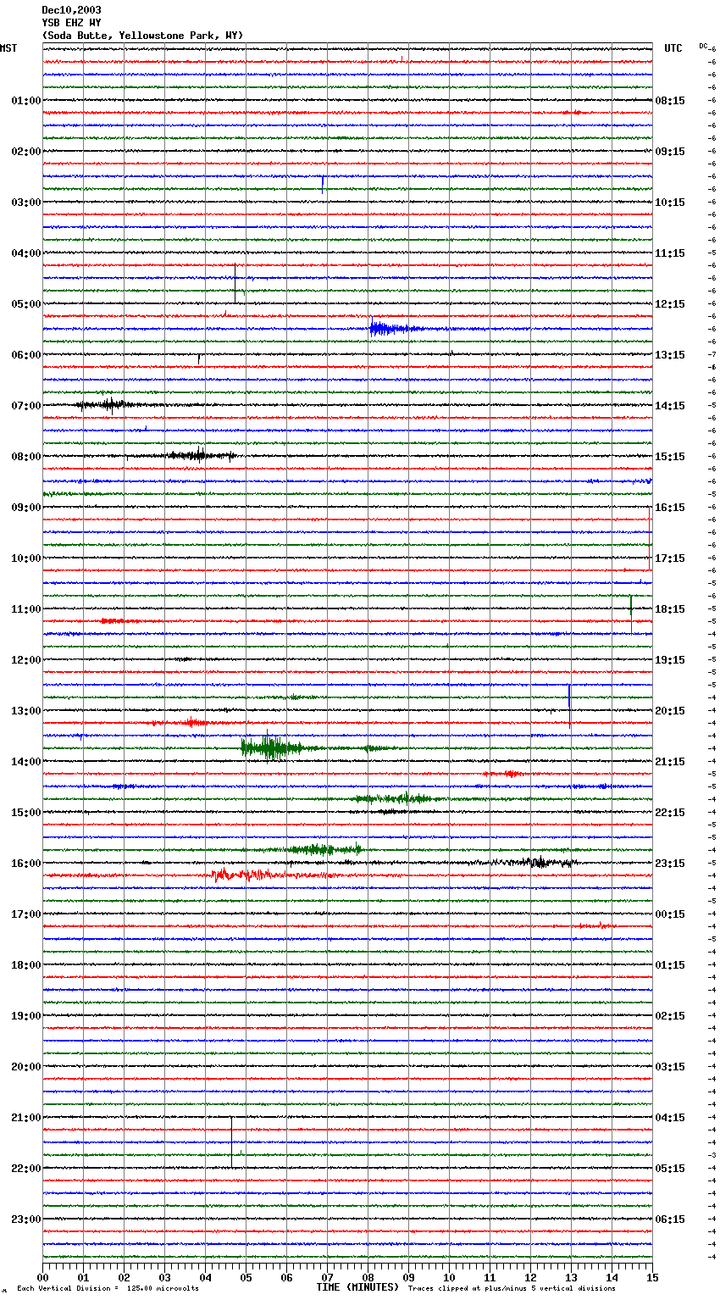
Task: Click the black spike near the 21:00 trace
Action: point(231,1142)
